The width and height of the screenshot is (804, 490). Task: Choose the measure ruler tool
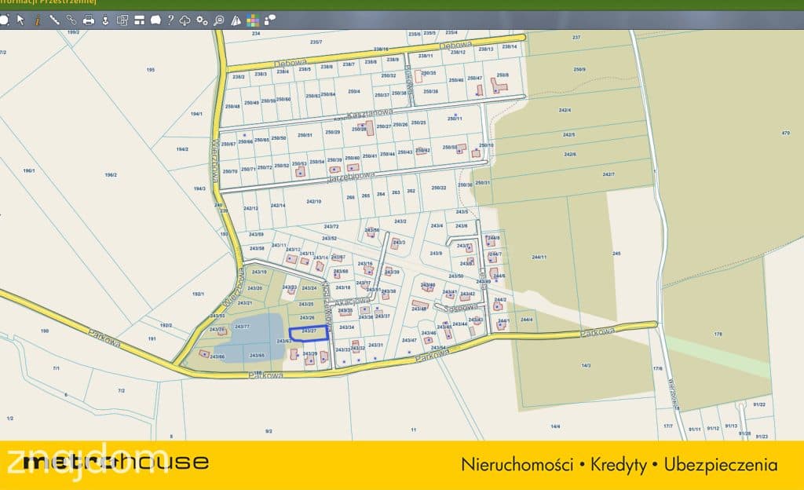coord(54,20)
